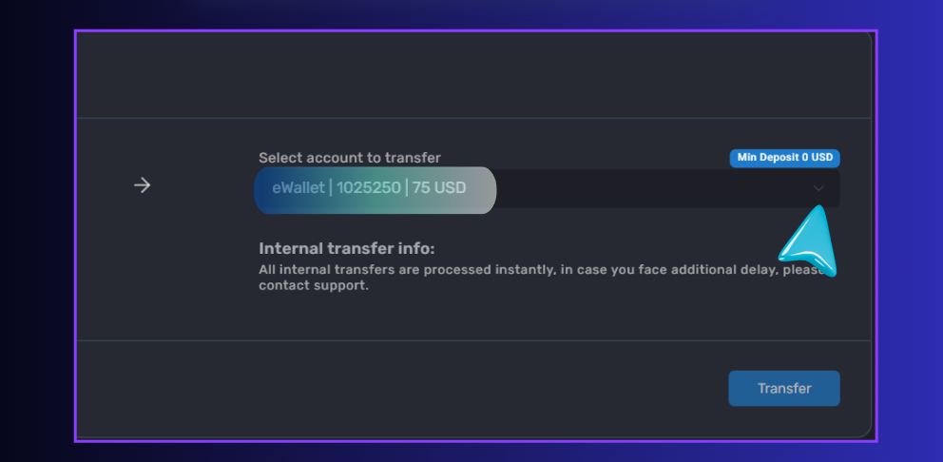Click the right arrow transfer icon

(142, 185)
